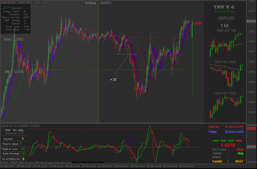257x169 pixels.
Task: Click the red signal bar beside green bars
Action: pos(238,141)
